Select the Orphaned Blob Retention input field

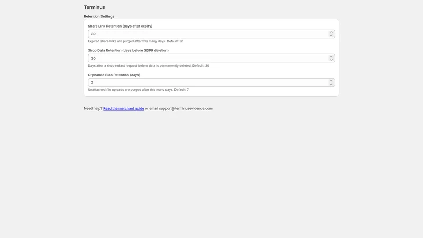click(x=211, y=83)
